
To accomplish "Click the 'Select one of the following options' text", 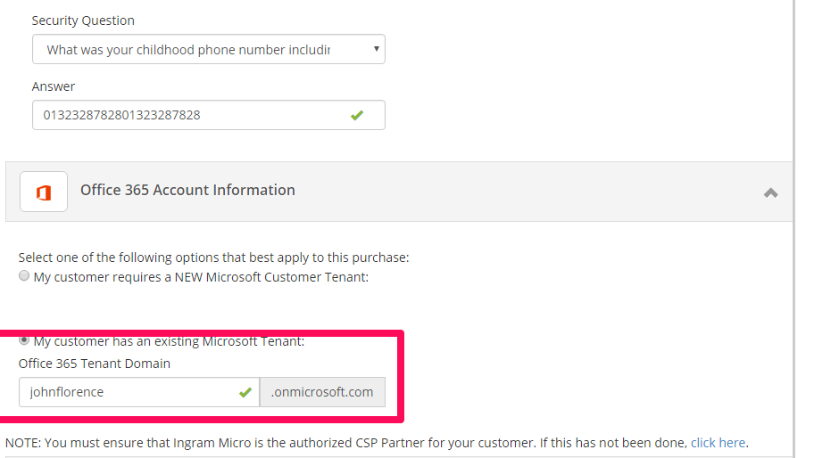I will pyautogui.click(x=213, y=258).
